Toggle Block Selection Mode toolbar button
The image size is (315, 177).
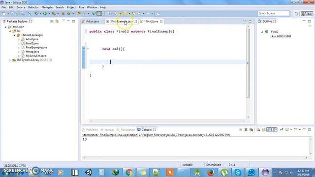click(x=104, y=13)
